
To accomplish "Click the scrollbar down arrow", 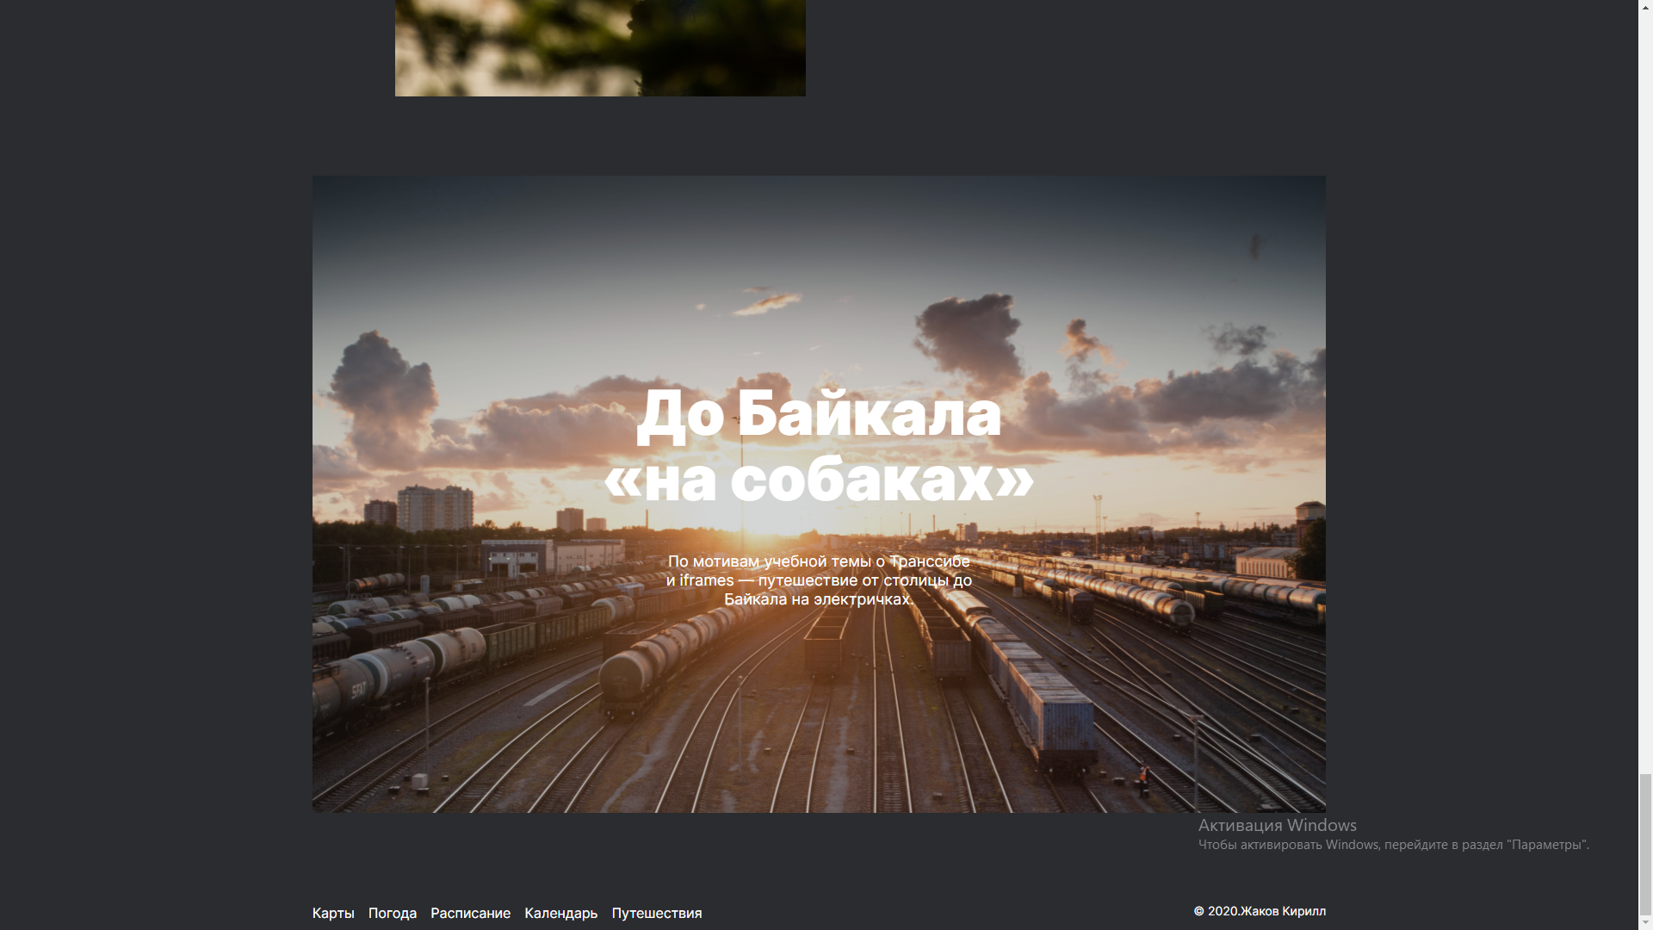I will (1645, 922).
